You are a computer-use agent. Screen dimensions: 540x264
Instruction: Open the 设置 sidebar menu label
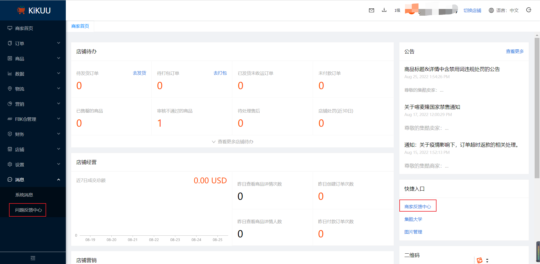click(x=20, y=165)
